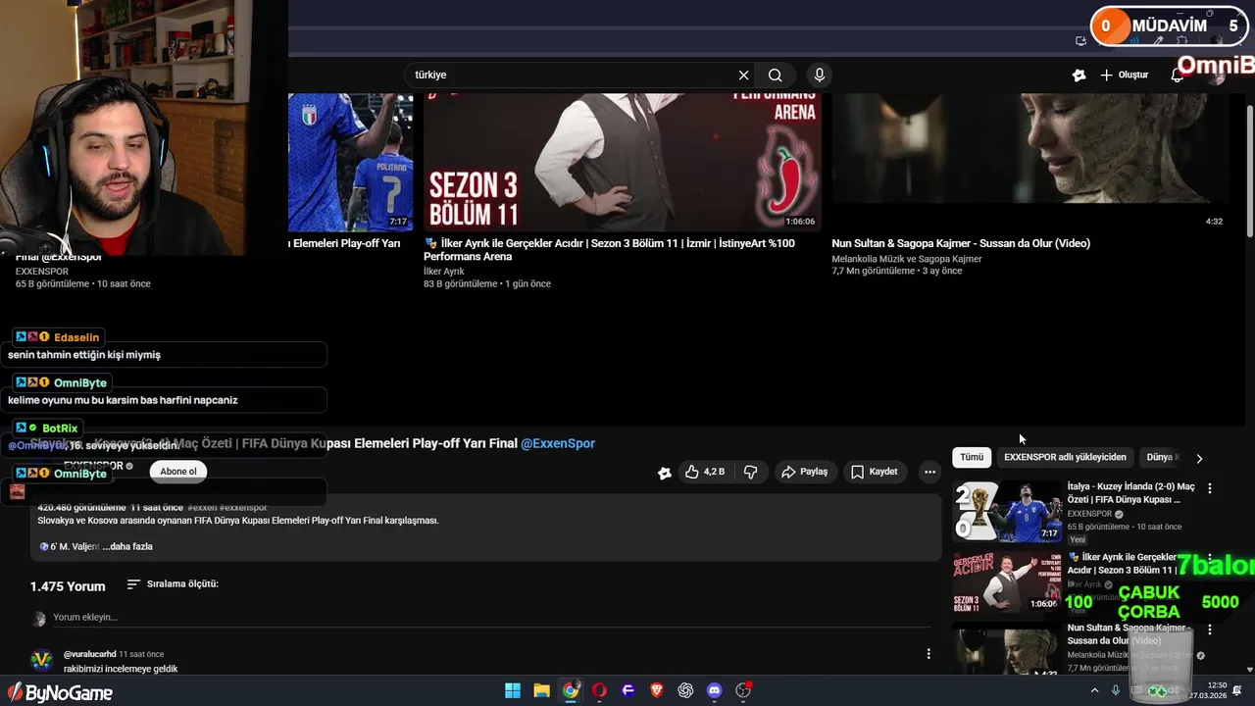The width and height of the screenshot is (1255, 706).
Task: Open options menu for İtalya - Kuzey İrlanda video
Action: (1210, 488)
